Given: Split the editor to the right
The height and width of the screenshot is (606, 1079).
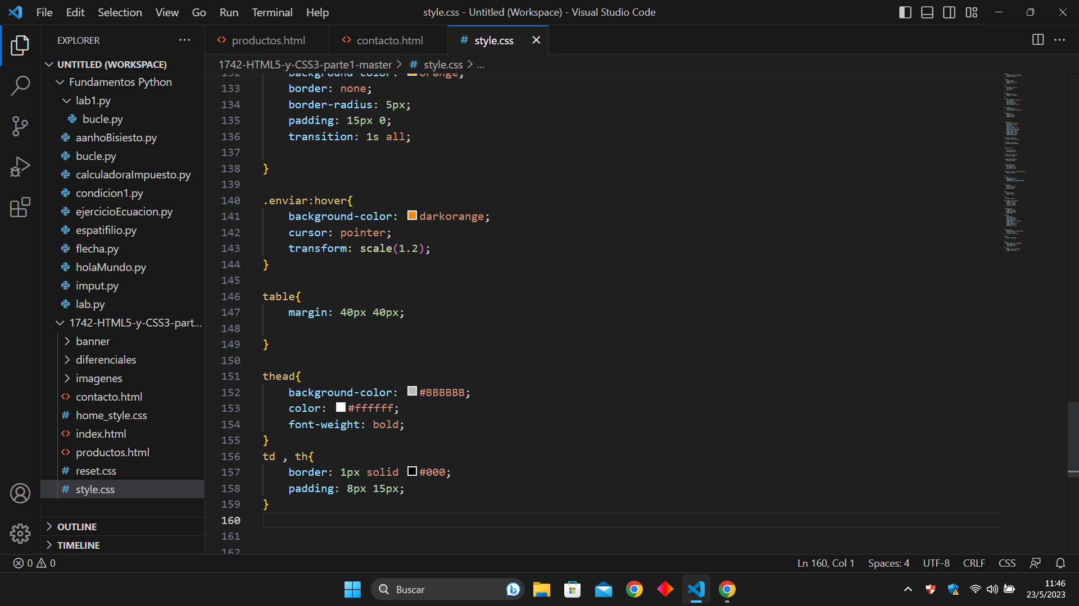Looking at the screenshot, I should coord(1038,40).
